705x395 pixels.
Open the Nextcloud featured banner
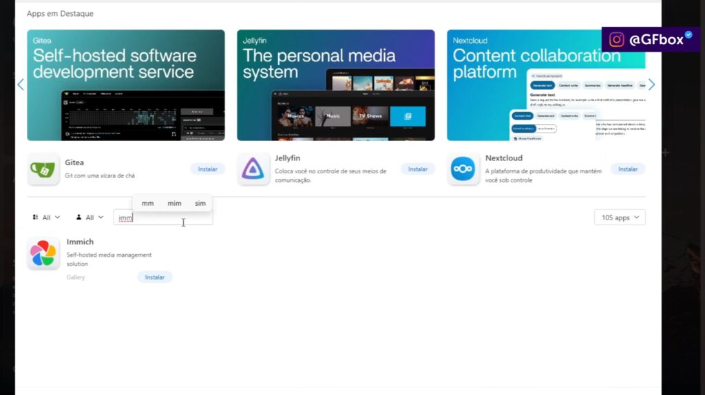pyautogui.click(x=546, y=85)
